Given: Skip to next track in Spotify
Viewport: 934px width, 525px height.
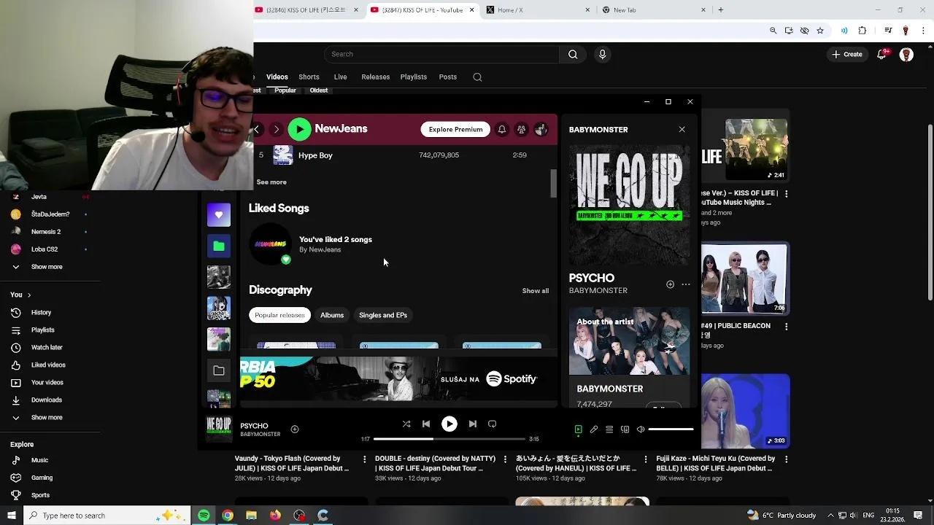Looking at the screenshot, I should [x=472, y=424].
